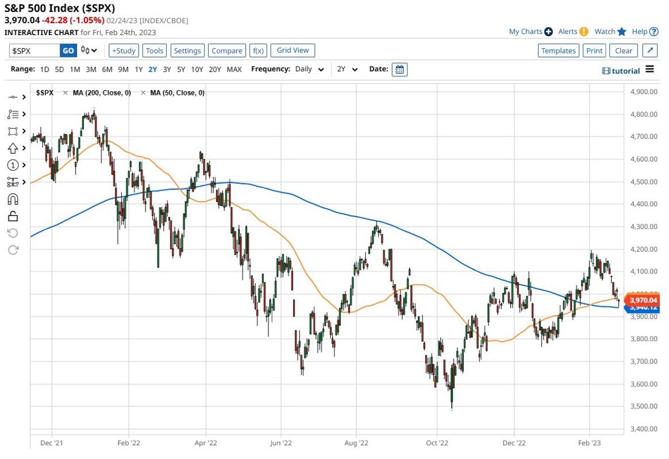Open the Date calendar picker

pos(399,69)
